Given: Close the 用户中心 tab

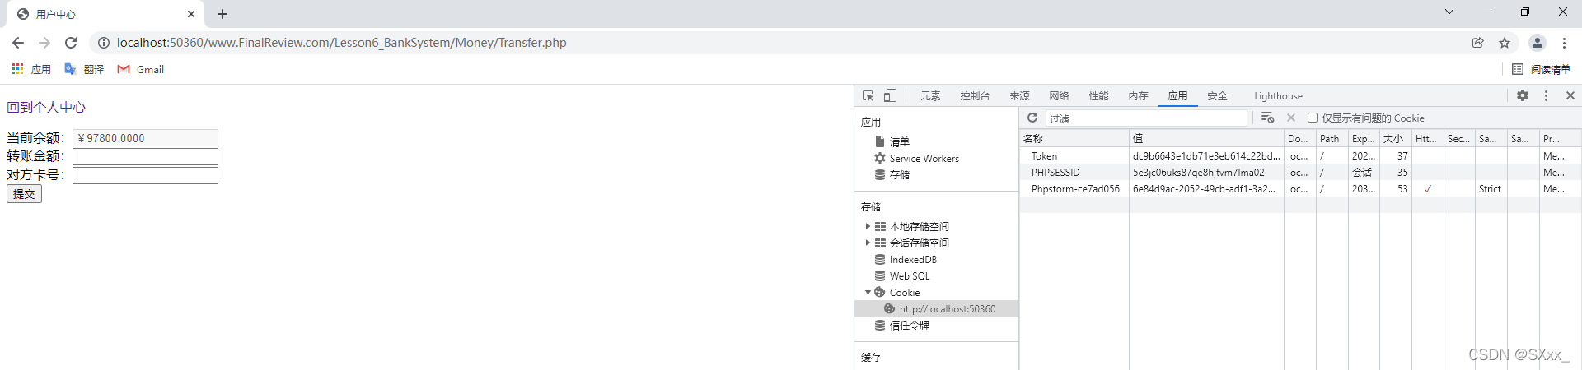Looking at the screenshot, I should (x=191, y=14).
